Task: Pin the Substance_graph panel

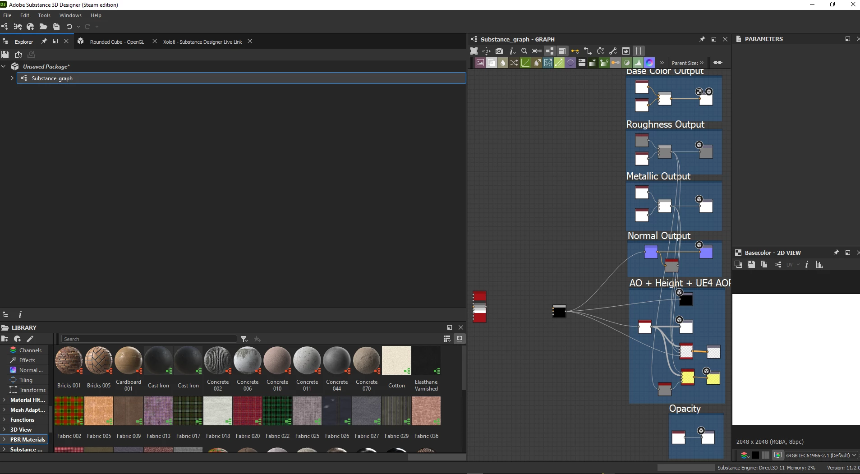Action: [x=702, y=39]
